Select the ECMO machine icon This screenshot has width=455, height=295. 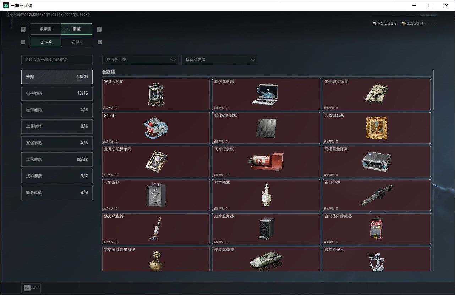[156, 128]
